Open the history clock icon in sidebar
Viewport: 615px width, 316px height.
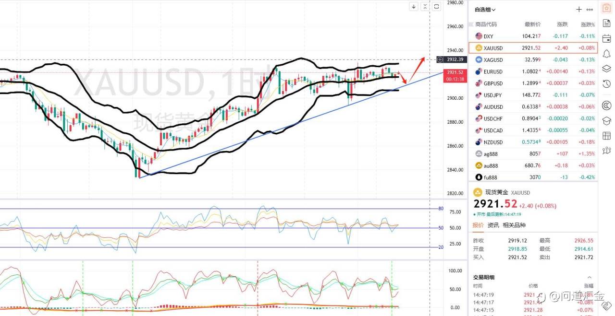[606, 83]
